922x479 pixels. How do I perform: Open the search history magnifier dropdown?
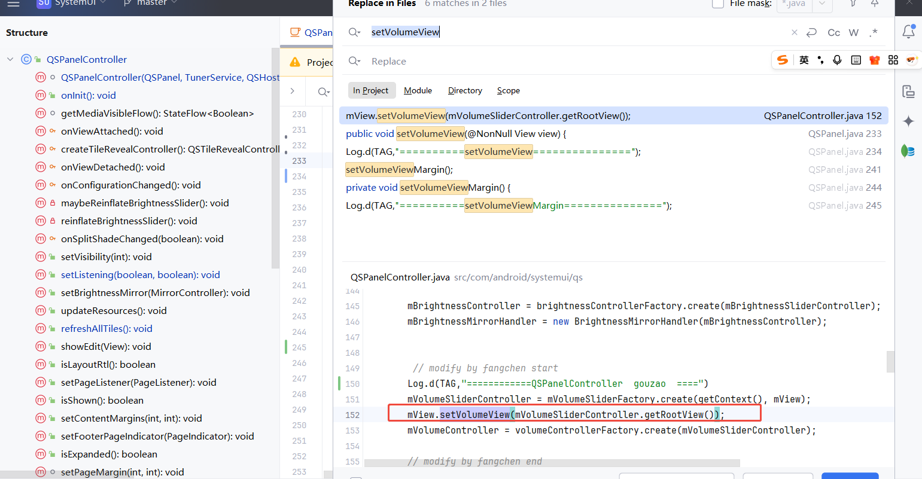pos(354,32)
